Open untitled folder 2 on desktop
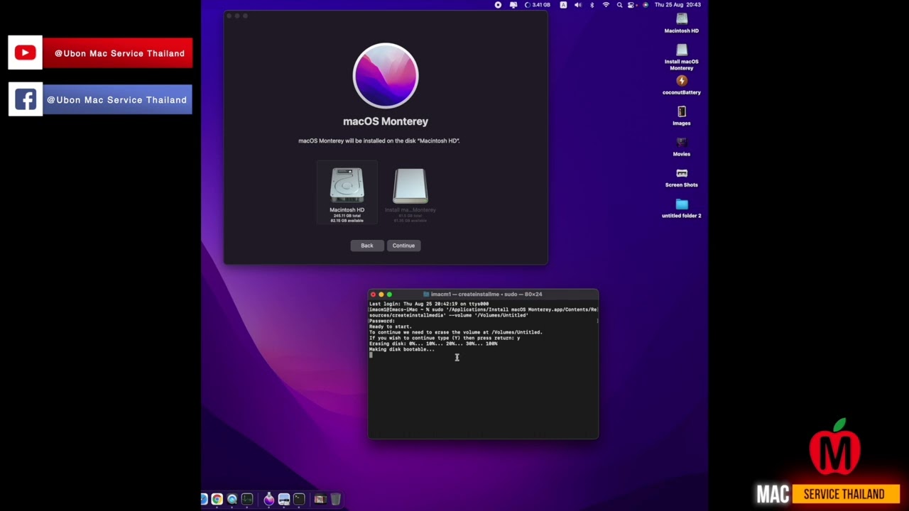This screenshot has width=909, height=511. pos(682,209)
